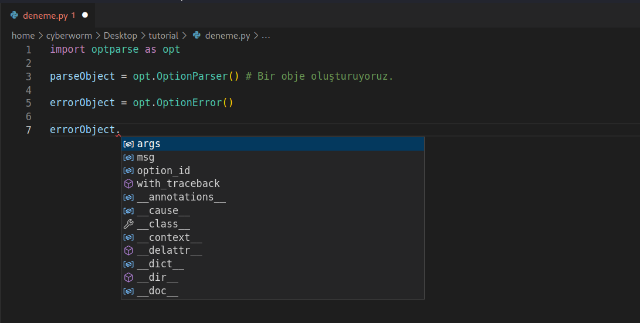
Task: Select the args suggestion in autocomplete
Action: [148, 144]
